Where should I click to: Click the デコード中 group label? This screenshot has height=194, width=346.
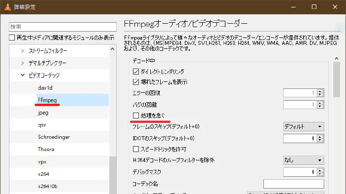click(144, 61)
